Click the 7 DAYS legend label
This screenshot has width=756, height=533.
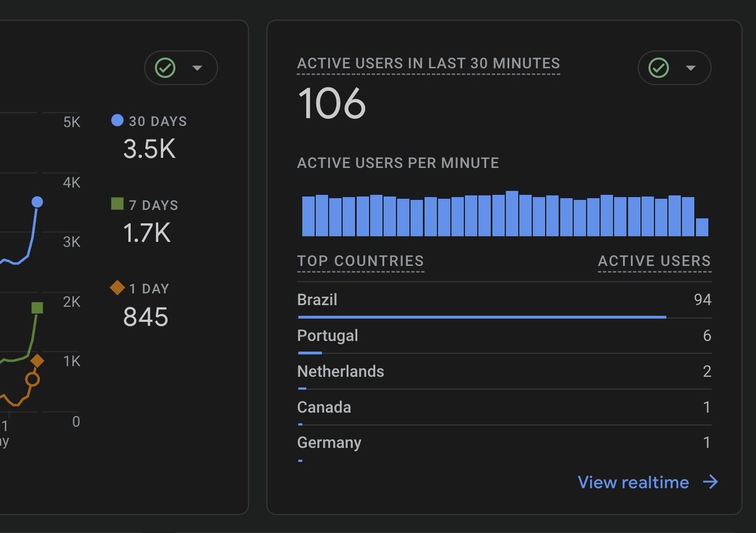click(x=154, y=205)
